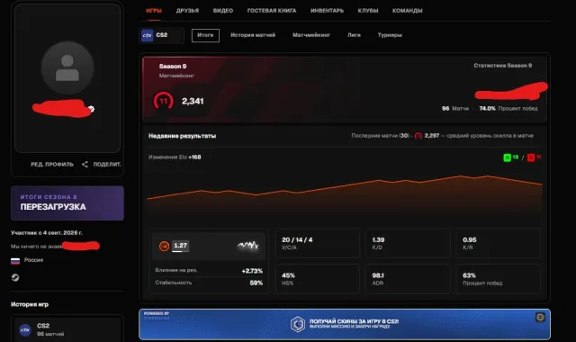Open the Видео tab

pyautogui.click(x=223, y=11)
